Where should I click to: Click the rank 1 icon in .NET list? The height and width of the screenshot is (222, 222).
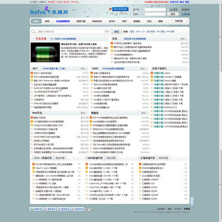pyautogui.click(x=32, y=73)
